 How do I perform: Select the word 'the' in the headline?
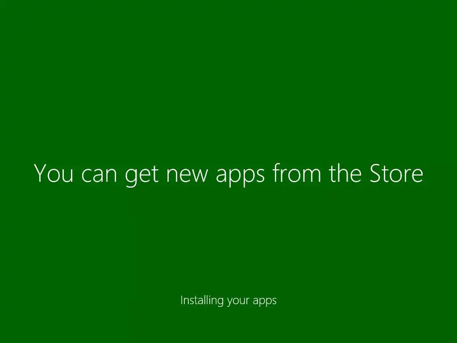coord(345,173)
